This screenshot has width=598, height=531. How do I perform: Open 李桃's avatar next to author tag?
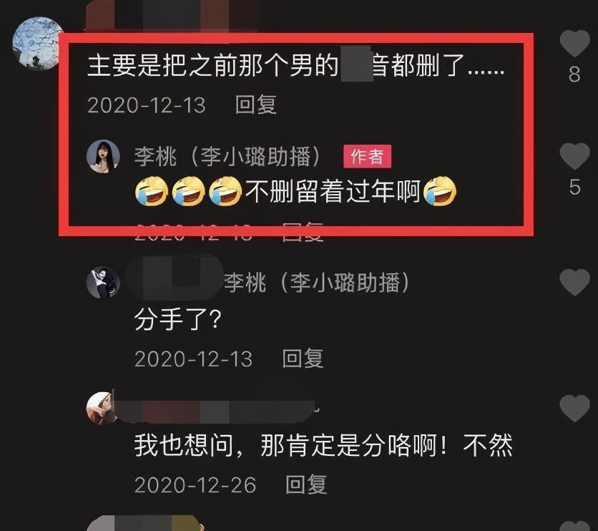(103, 156)
